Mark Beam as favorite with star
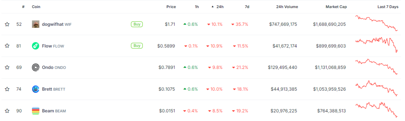405x121 pixels. pyautogui.click(x=7, y=111)
